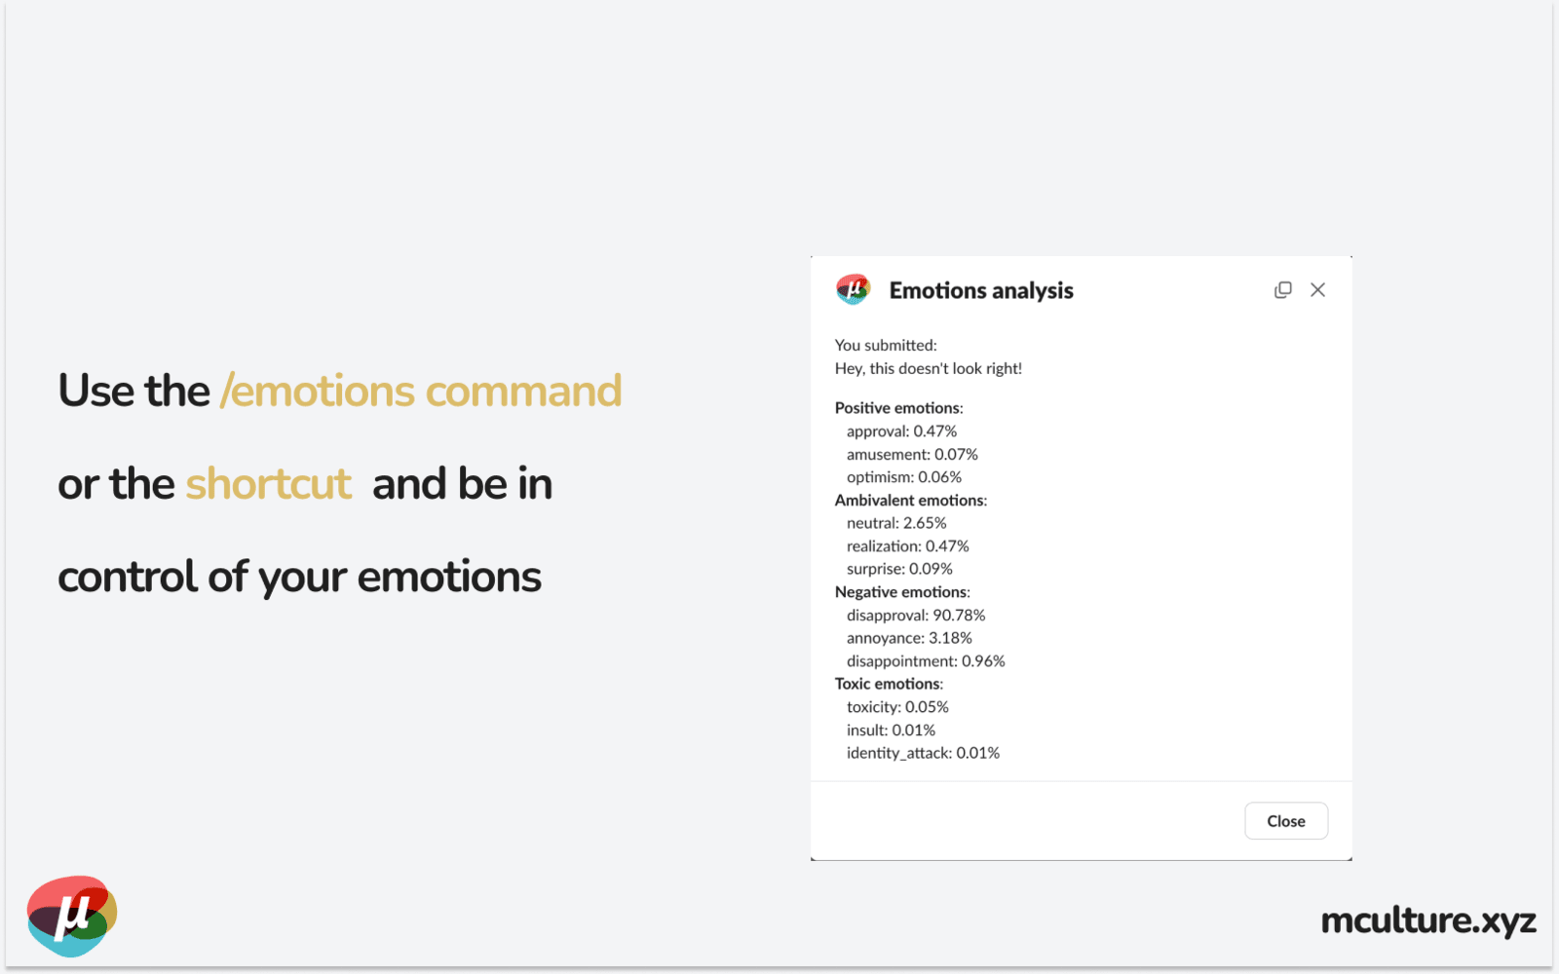Viewport: 1559px width, 974px height.
Task: Open the modal in a new window
Action: point(1282,290)
